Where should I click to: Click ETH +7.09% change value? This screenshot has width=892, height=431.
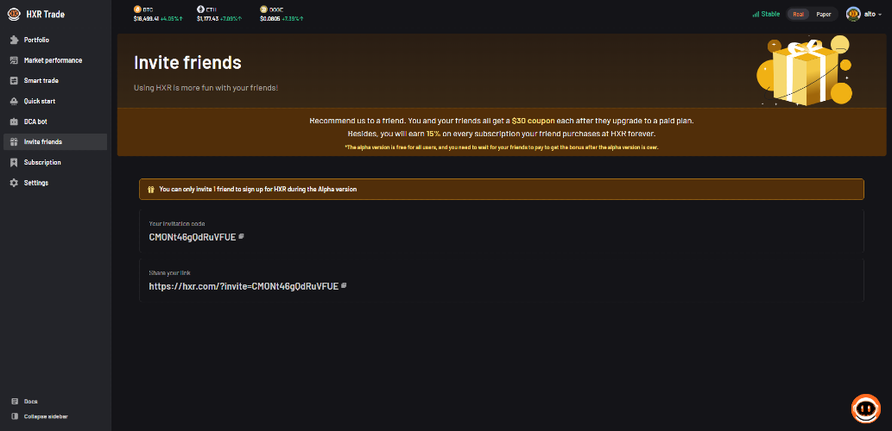(232, 19)
